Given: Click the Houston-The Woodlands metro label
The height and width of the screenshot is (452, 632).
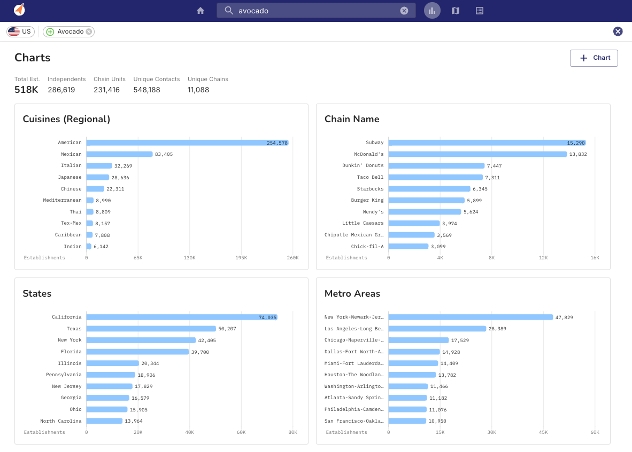Looking at the screenshot, I should click(354, 375).
